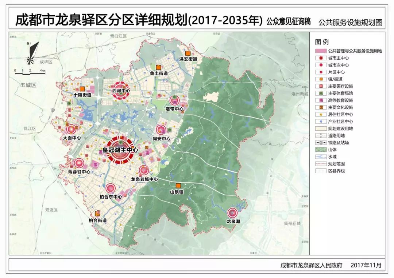Click the 主要医疗设施 legend icon
This screenshot has width=394, height=278.
(320, 86)
